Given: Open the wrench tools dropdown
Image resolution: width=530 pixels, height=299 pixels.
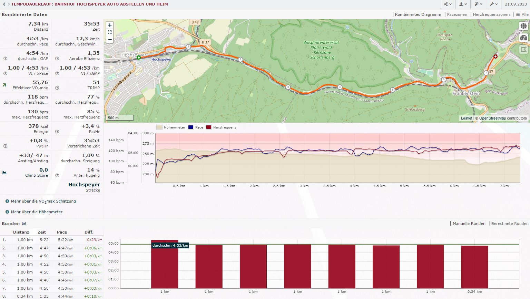Looking at the screenshot, I should pos(493,4).
